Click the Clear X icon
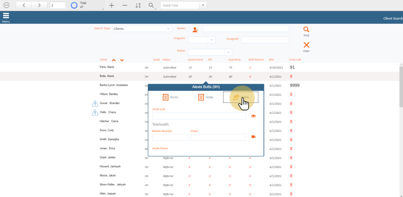The height and width of the screenshot is (197, 403). [306, 45]
